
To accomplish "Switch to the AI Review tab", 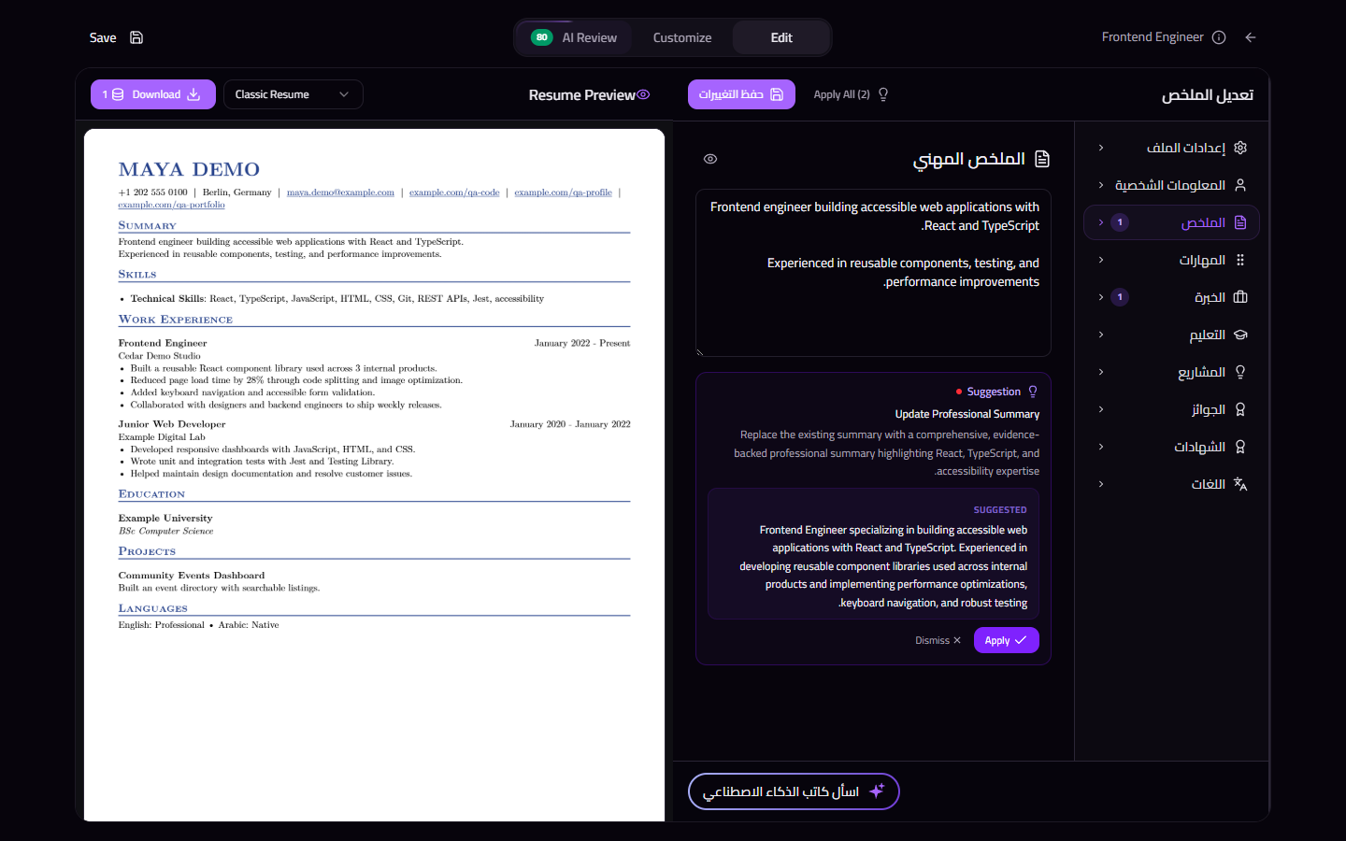I will click(575, 37).
